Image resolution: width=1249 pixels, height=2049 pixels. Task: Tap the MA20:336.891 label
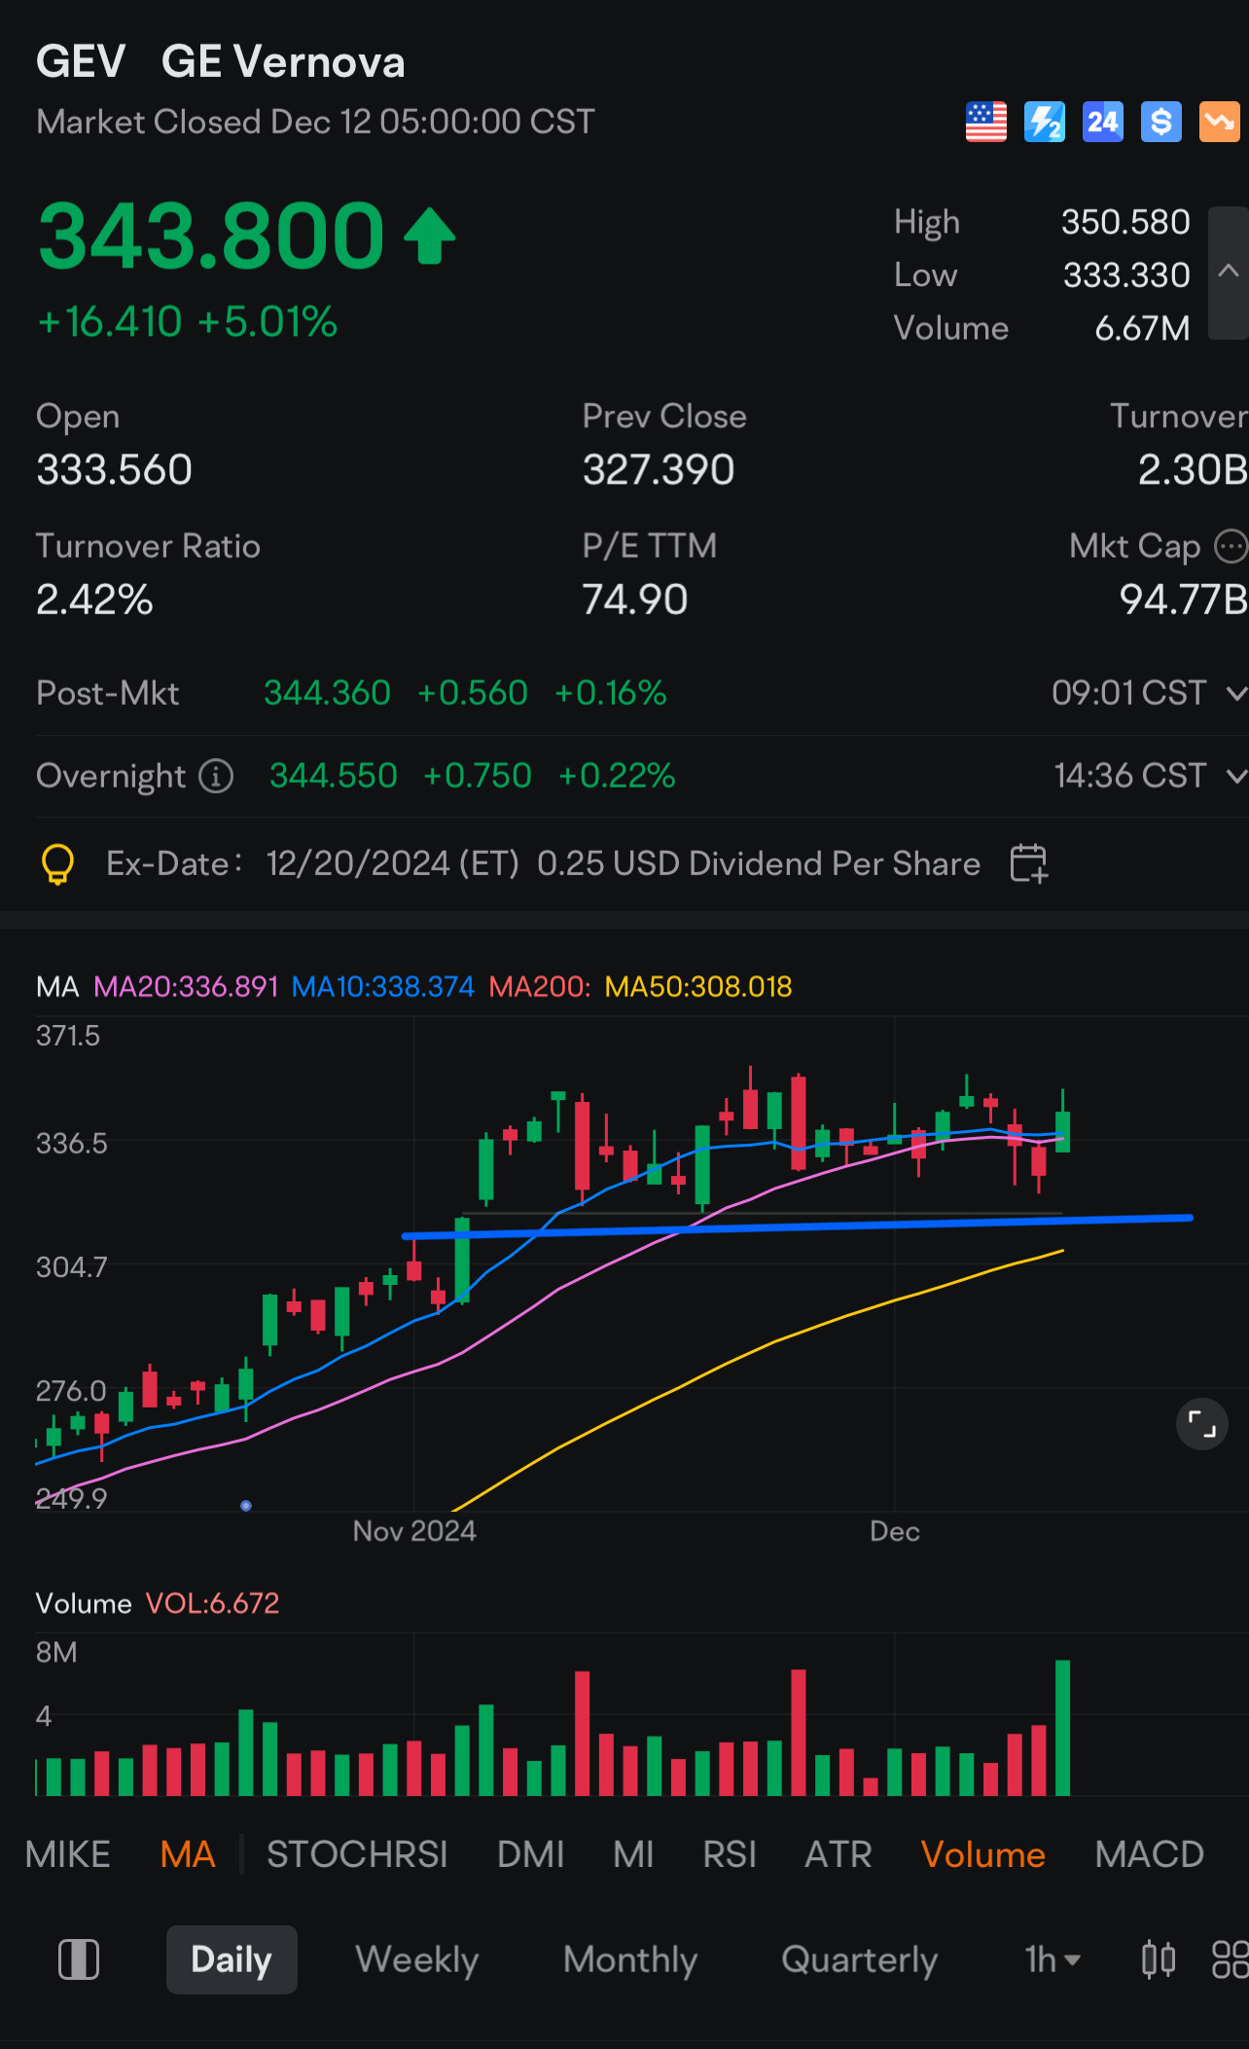pyautogui.click(x=186, y=987)
